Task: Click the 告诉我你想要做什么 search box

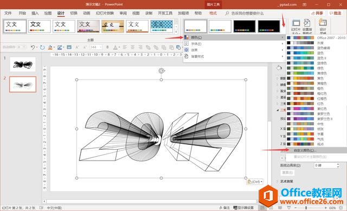Action: point(247,13)
